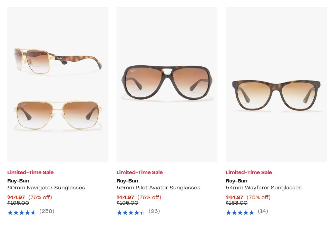
Task: Click the $44.97 sale price for Navigator
Action: tap(16, 197)
